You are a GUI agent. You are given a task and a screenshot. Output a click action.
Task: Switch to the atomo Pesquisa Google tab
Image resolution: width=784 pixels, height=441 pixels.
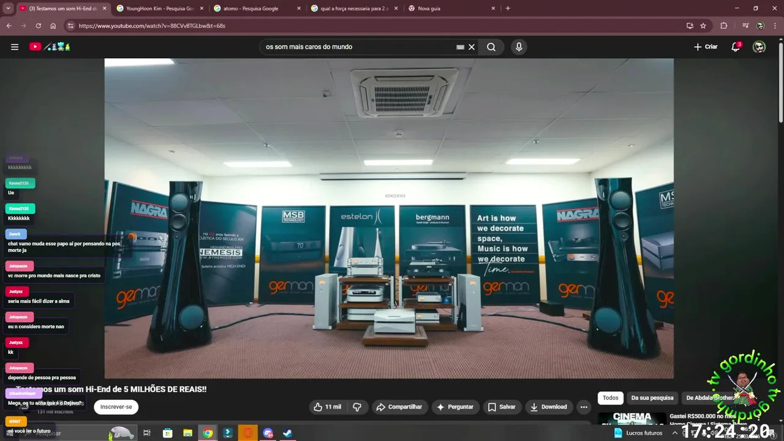click(x=256, y=9)
